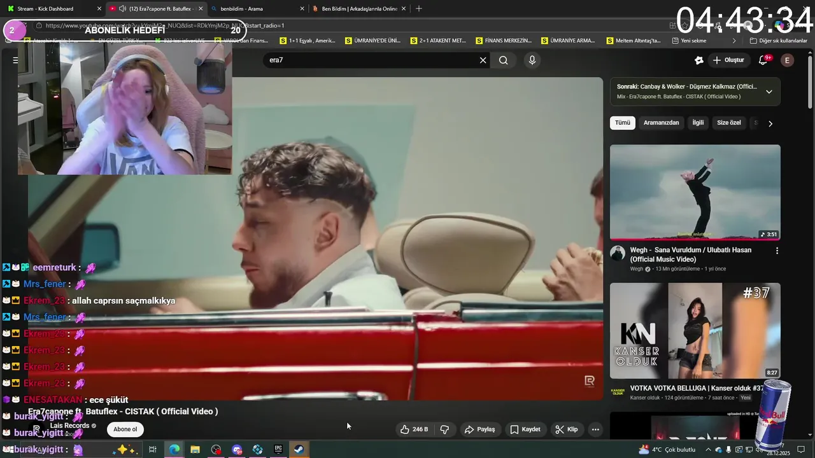The height and width of the screenshot is (458, 815).
Task: Open the Diğer sık kullanılanlar folder
Action: pyautogui.click(x=779, y=41)
